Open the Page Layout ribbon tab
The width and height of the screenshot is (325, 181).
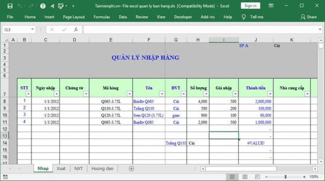point(74,17)
